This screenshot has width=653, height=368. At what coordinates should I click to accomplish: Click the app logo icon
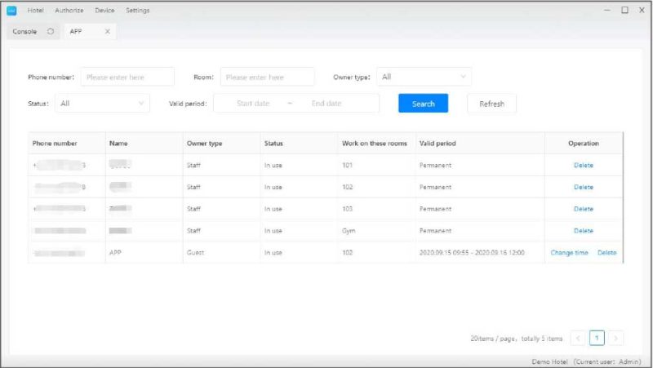point(12,11)
